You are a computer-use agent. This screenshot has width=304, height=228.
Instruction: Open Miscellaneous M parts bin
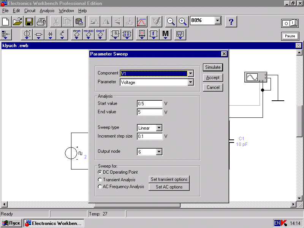click(165, 35)
